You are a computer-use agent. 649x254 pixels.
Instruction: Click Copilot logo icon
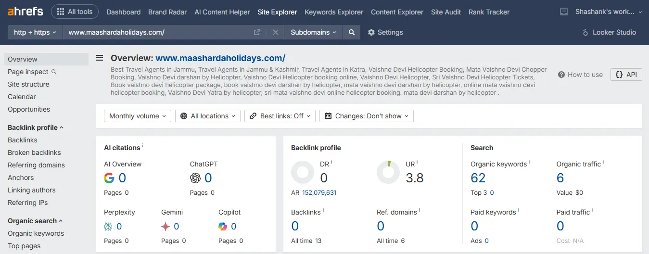tap(223, 227)
